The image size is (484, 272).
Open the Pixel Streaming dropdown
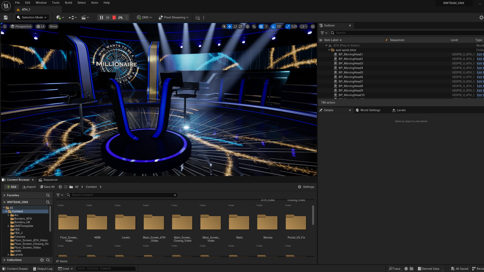[x=174, y=17]
